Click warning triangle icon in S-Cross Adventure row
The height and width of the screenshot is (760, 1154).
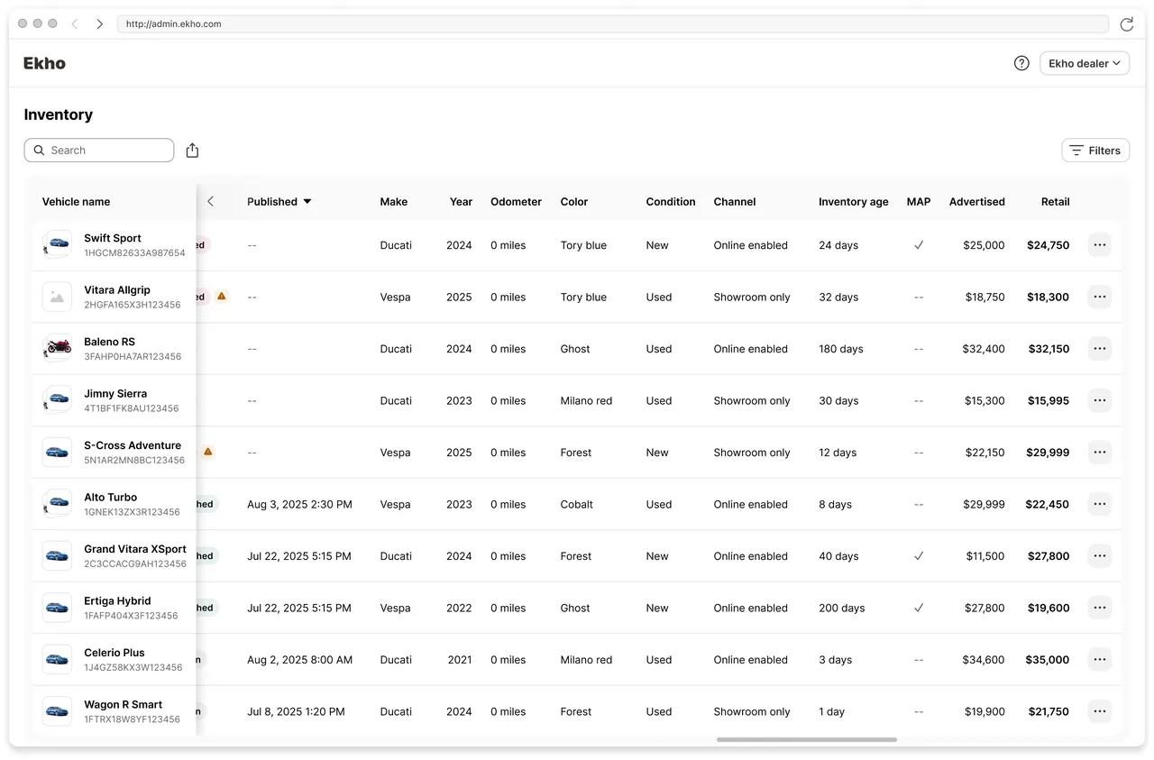(x=208, y=452)
